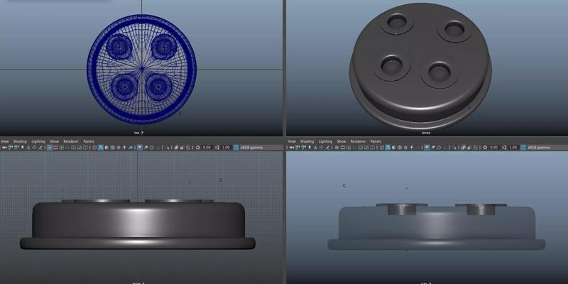The image size is (568, 284).
Task: Open Panels menu of lower-left panel
Action: (89, 141)
